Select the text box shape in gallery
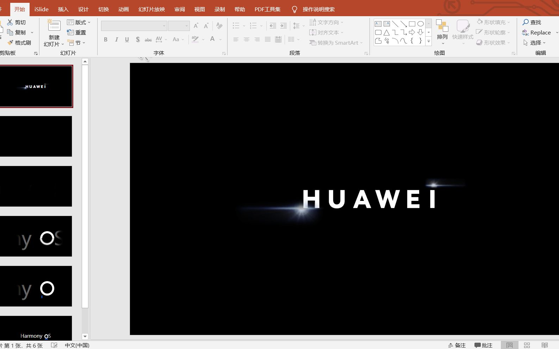Screen dimensions: 559x349 (x=378, y=24)
